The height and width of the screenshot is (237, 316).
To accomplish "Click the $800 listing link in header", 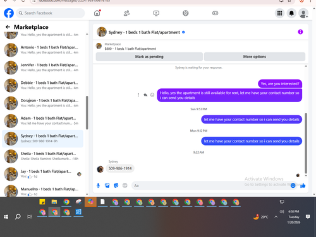I will (x=130, y=49).
